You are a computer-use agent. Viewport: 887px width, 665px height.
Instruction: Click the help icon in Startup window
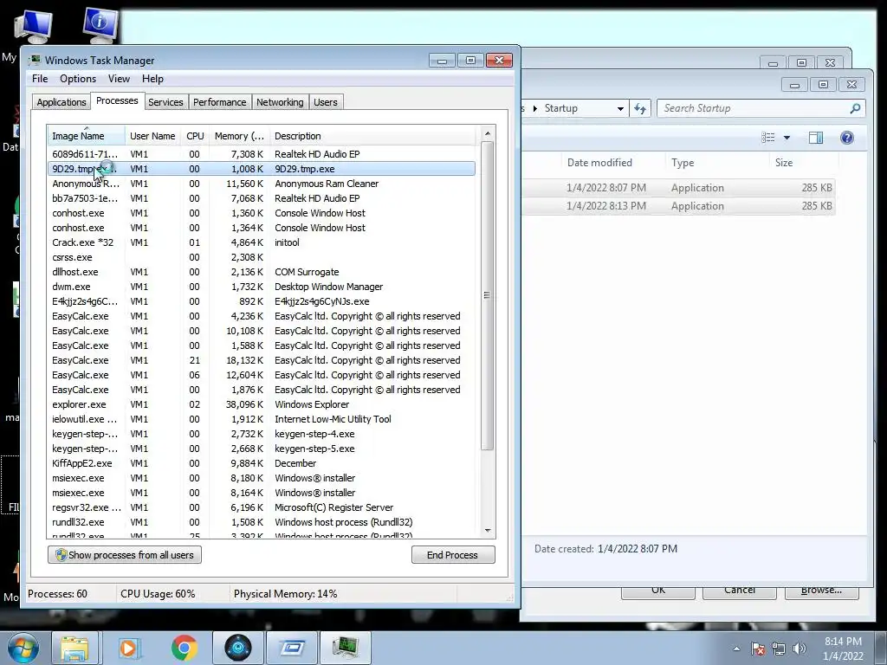click(847, 138)
